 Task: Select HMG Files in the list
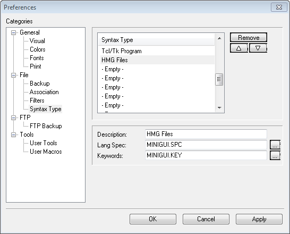157,60
